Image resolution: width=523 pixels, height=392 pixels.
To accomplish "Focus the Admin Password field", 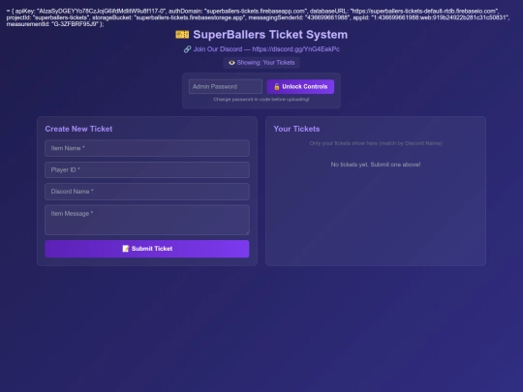I will tap(226, 87).
